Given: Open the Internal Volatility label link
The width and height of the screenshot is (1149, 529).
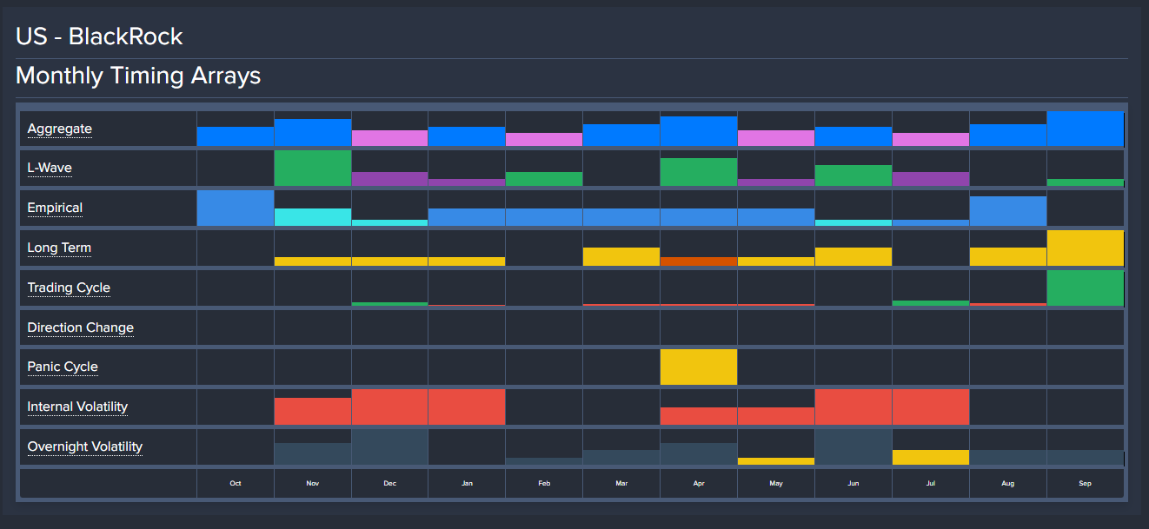Looking at the screenshot, I should pyautogui.click(x=77, y=407).
